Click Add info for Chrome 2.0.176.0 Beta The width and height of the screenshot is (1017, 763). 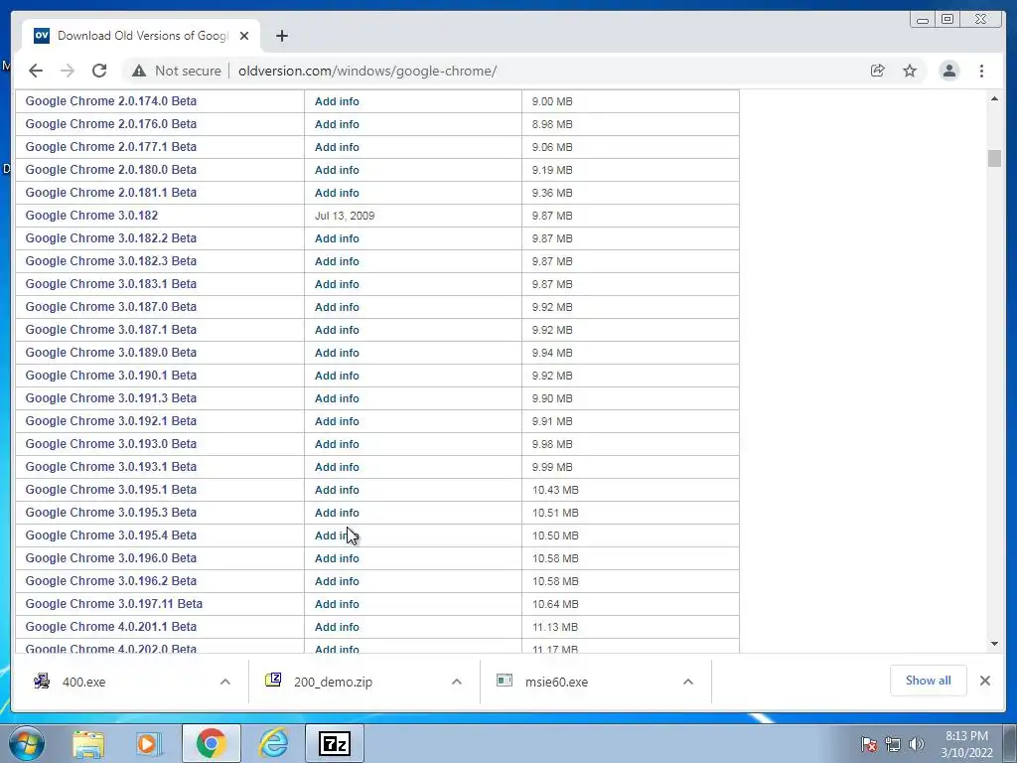tap(337, 124)
